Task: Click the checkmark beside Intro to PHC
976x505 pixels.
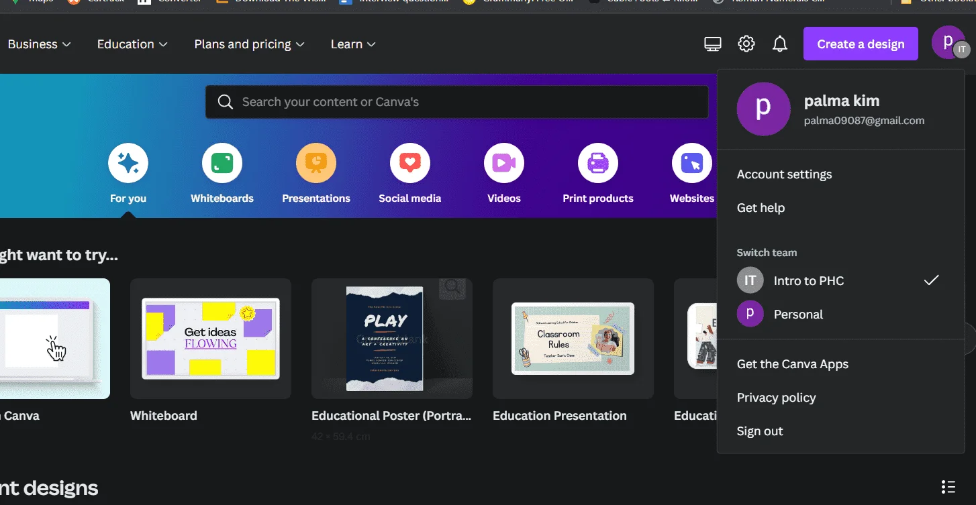Action: pos(931,280)
